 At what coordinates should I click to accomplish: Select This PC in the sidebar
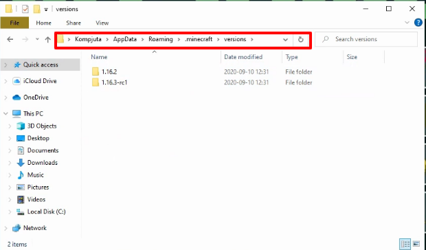tap(33, 113)
